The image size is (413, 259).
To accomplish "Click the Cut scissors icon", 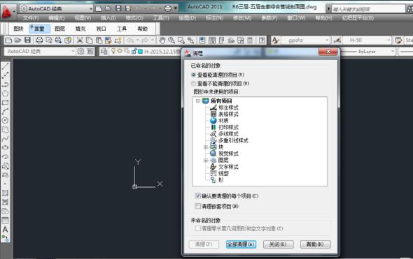I will point(80,40).
